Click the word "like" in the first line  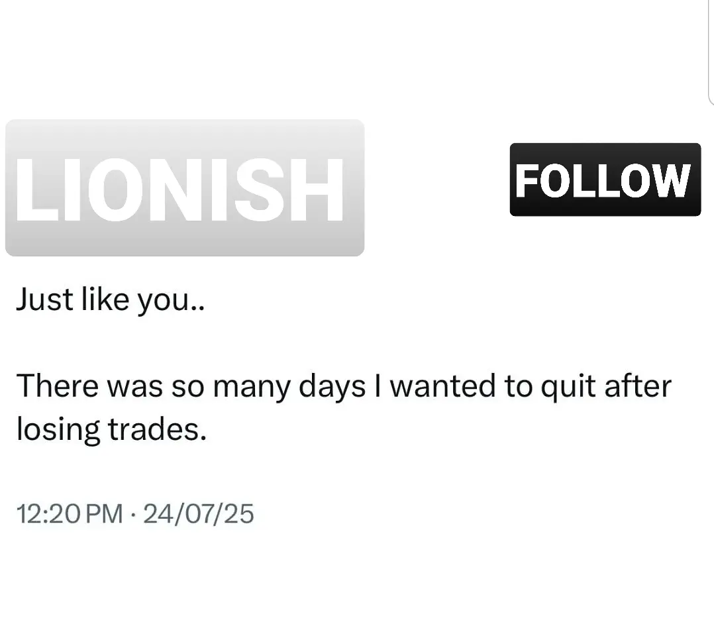(x=105, y=300)
